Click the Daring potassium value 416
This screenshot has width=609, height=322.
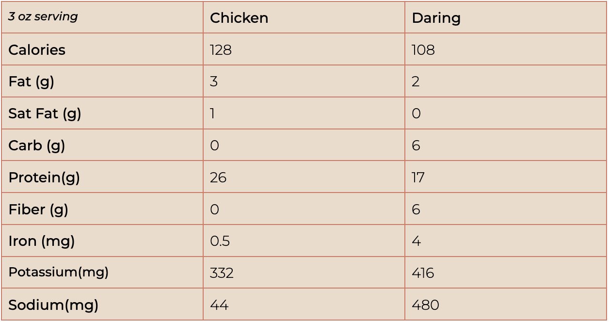(x=423, y=273)
